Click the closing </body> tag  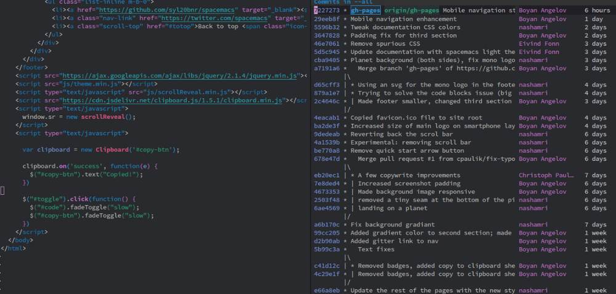click(21, 240)
